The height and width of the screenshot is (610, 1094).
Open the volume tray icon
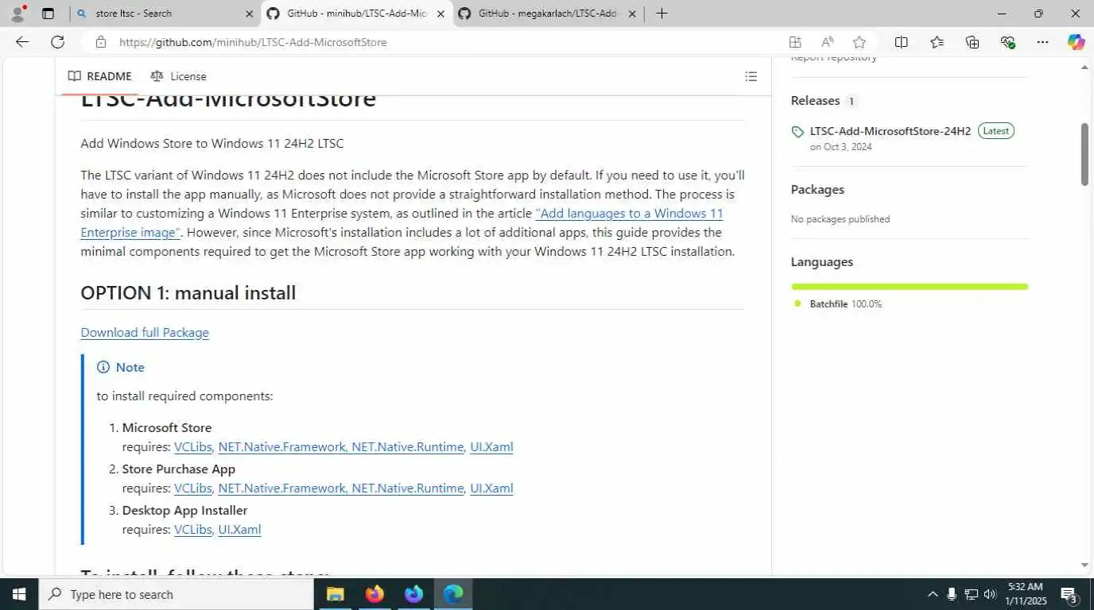(990, 594)
